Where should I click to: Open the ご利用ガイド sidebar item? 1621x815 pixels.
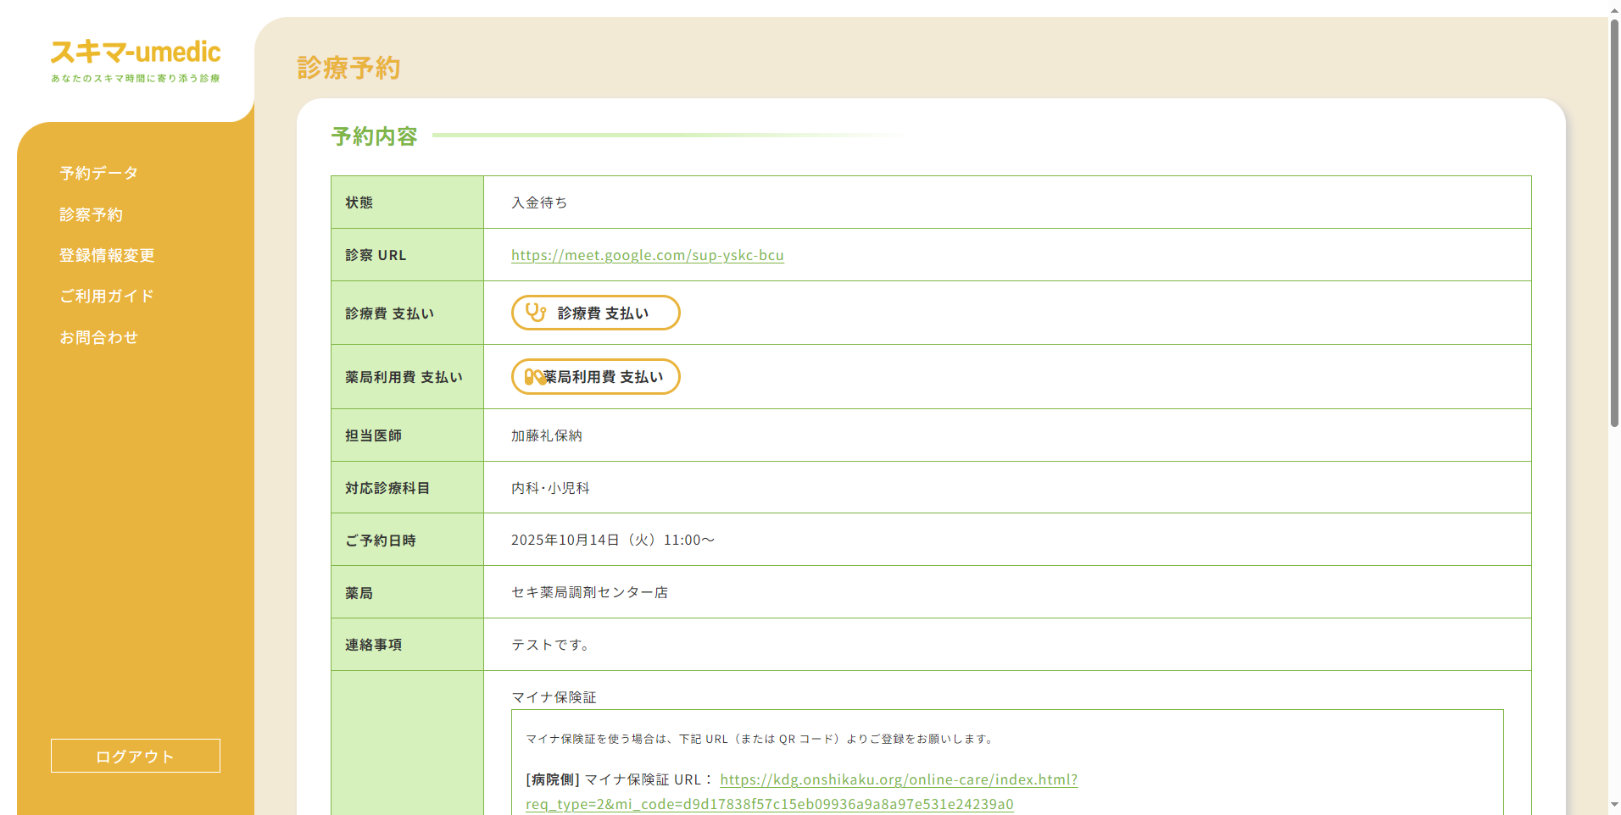tap(107, 296)
